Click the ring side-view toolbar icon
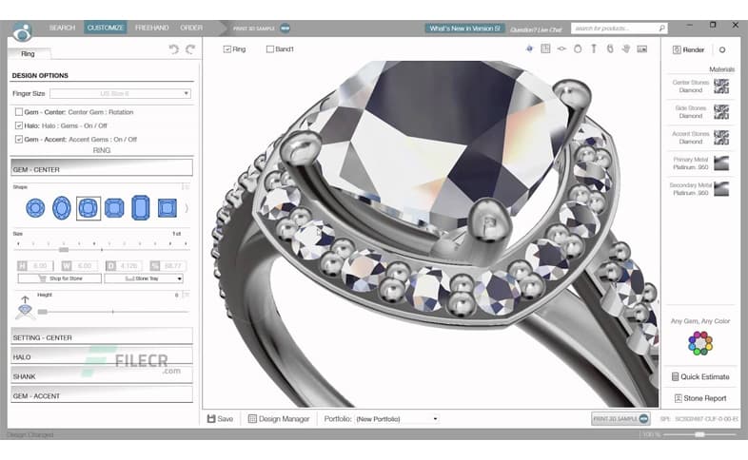The width and height of the screenshot is (748, 460). coord(561,48)
